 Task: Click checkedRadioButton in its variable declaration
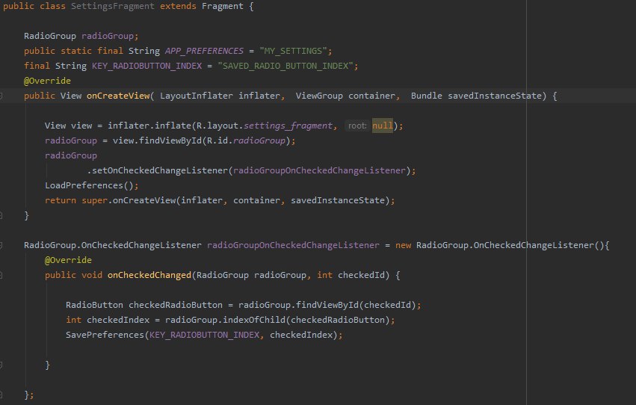(x=176, y=305)
